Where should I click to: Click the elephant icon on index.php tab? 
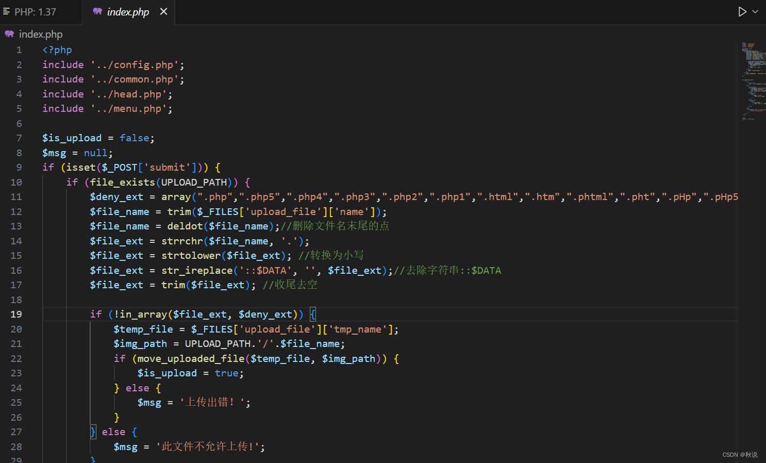[97, 11]
